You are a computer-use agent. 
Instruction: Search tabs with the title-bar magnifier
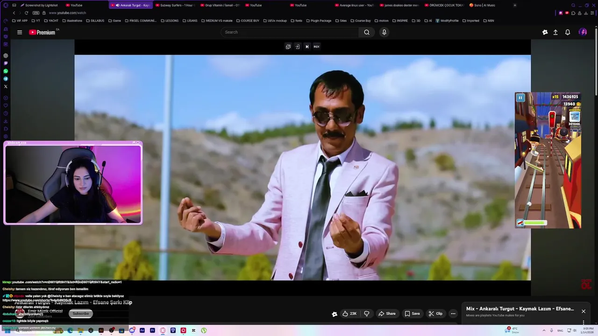click(x=573, y=5)
